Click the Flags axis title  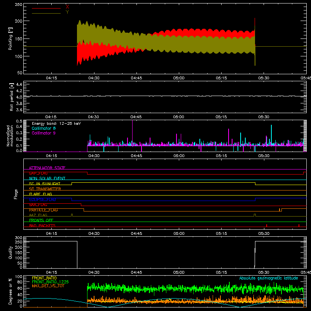point(16,194)
